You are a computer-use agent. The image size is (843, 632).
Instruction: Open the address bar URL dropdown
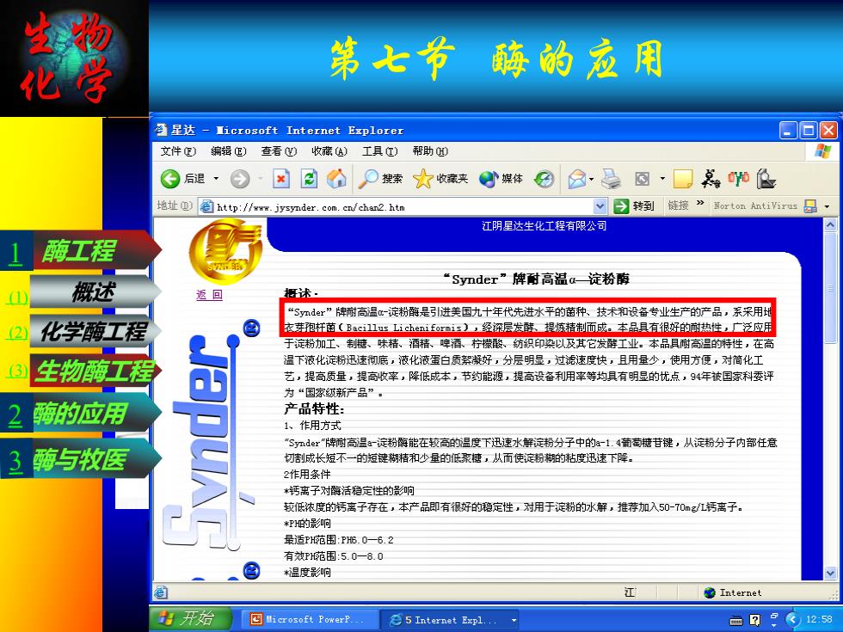[600, 206]
